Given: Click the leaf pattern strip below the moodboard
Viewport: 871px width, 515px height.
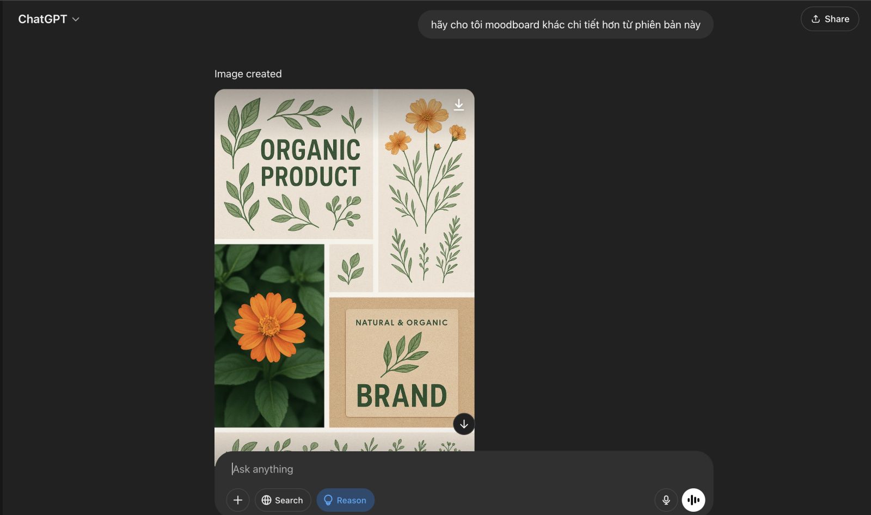Looking at the screenshot, I should tap(344, 443).
